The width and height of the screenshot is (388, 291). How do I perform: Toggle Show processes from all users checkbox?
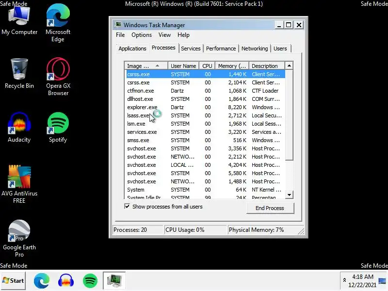[127, 206]
